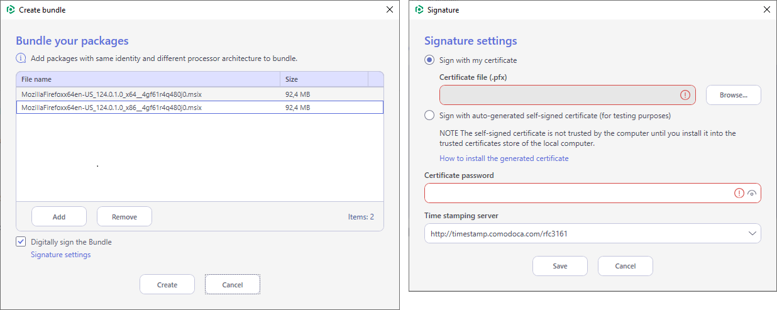This screenshot has width=777, height=310.
Task: Click the info icon beside the bundle hint
Action: (21, 58)
